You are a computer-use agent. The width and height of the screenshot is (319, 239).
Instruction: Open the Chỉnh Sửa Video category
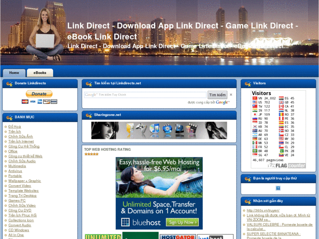[x=22, y=205]
